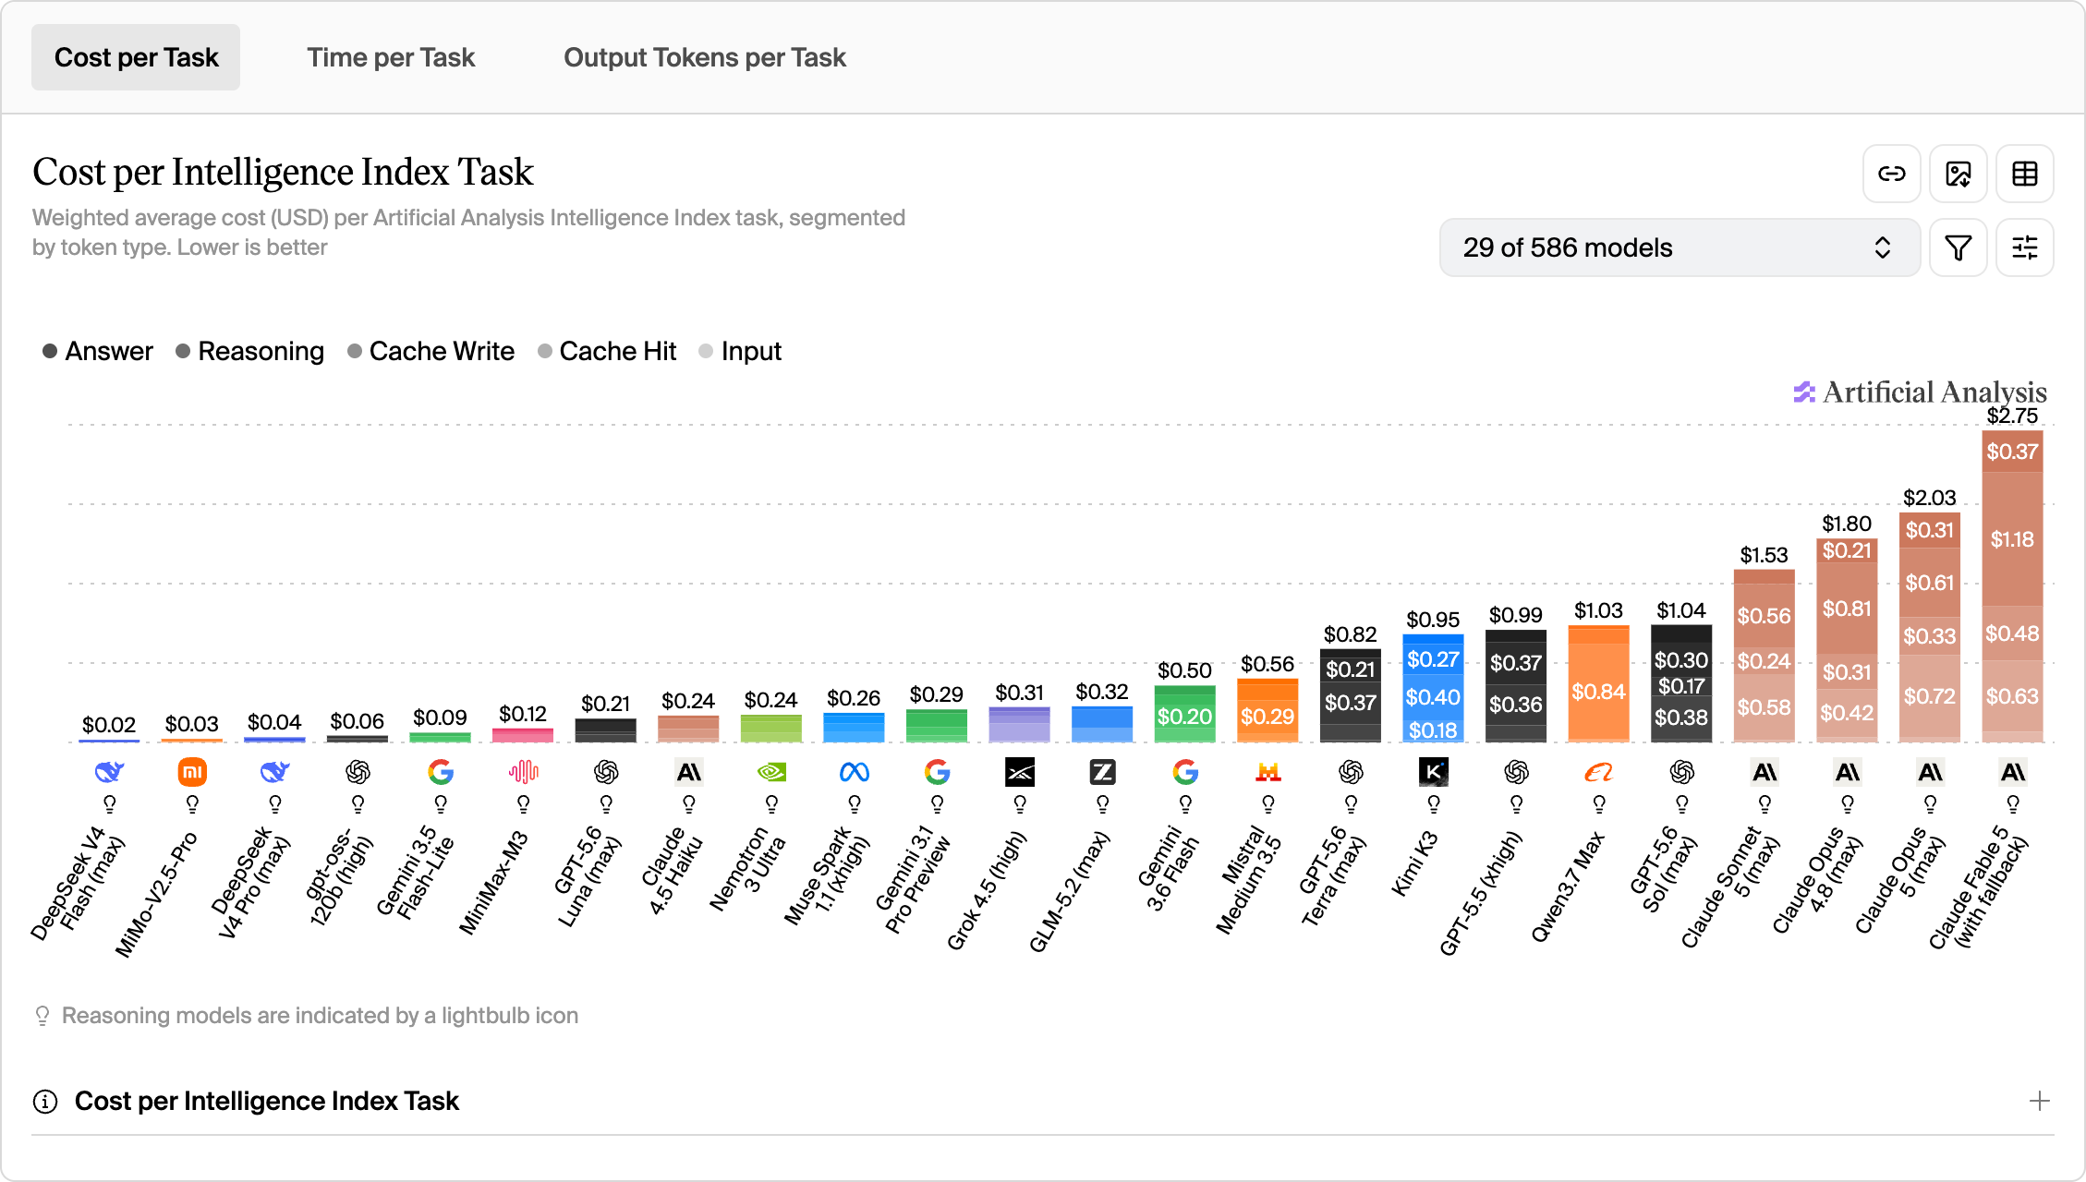Open the 29 of 586 models dropdown

tap(1680, 247)
